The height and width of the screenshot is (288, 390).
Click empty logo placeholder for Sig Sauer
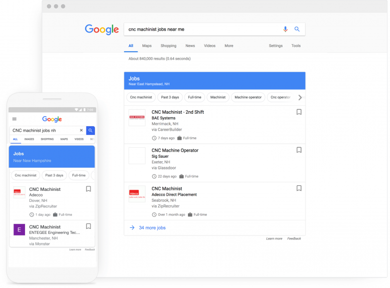tap(137, 156)
